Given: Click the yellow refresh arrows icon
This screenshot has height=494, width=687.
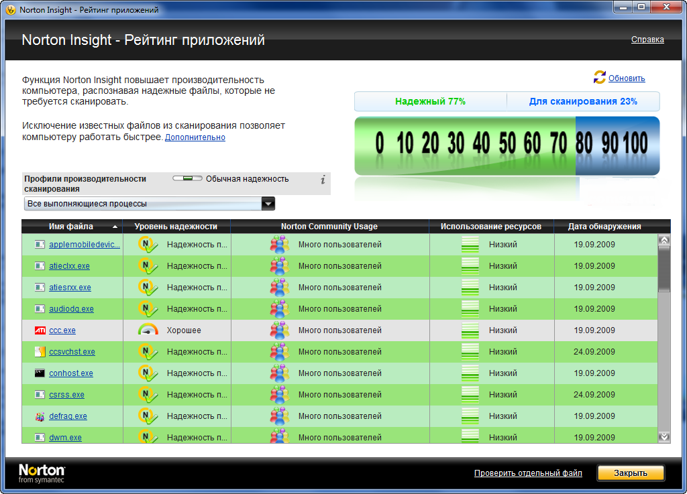Looking at the screenshot, I should tap(599, 78).
